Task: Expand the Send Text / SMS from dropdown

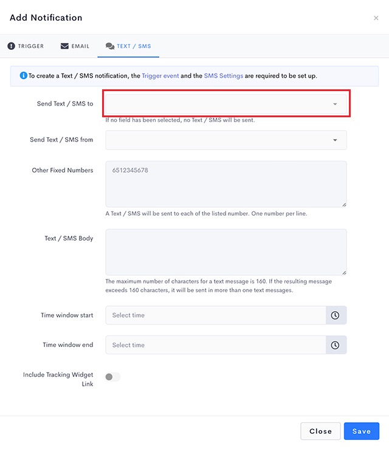Action: point(225,140)
